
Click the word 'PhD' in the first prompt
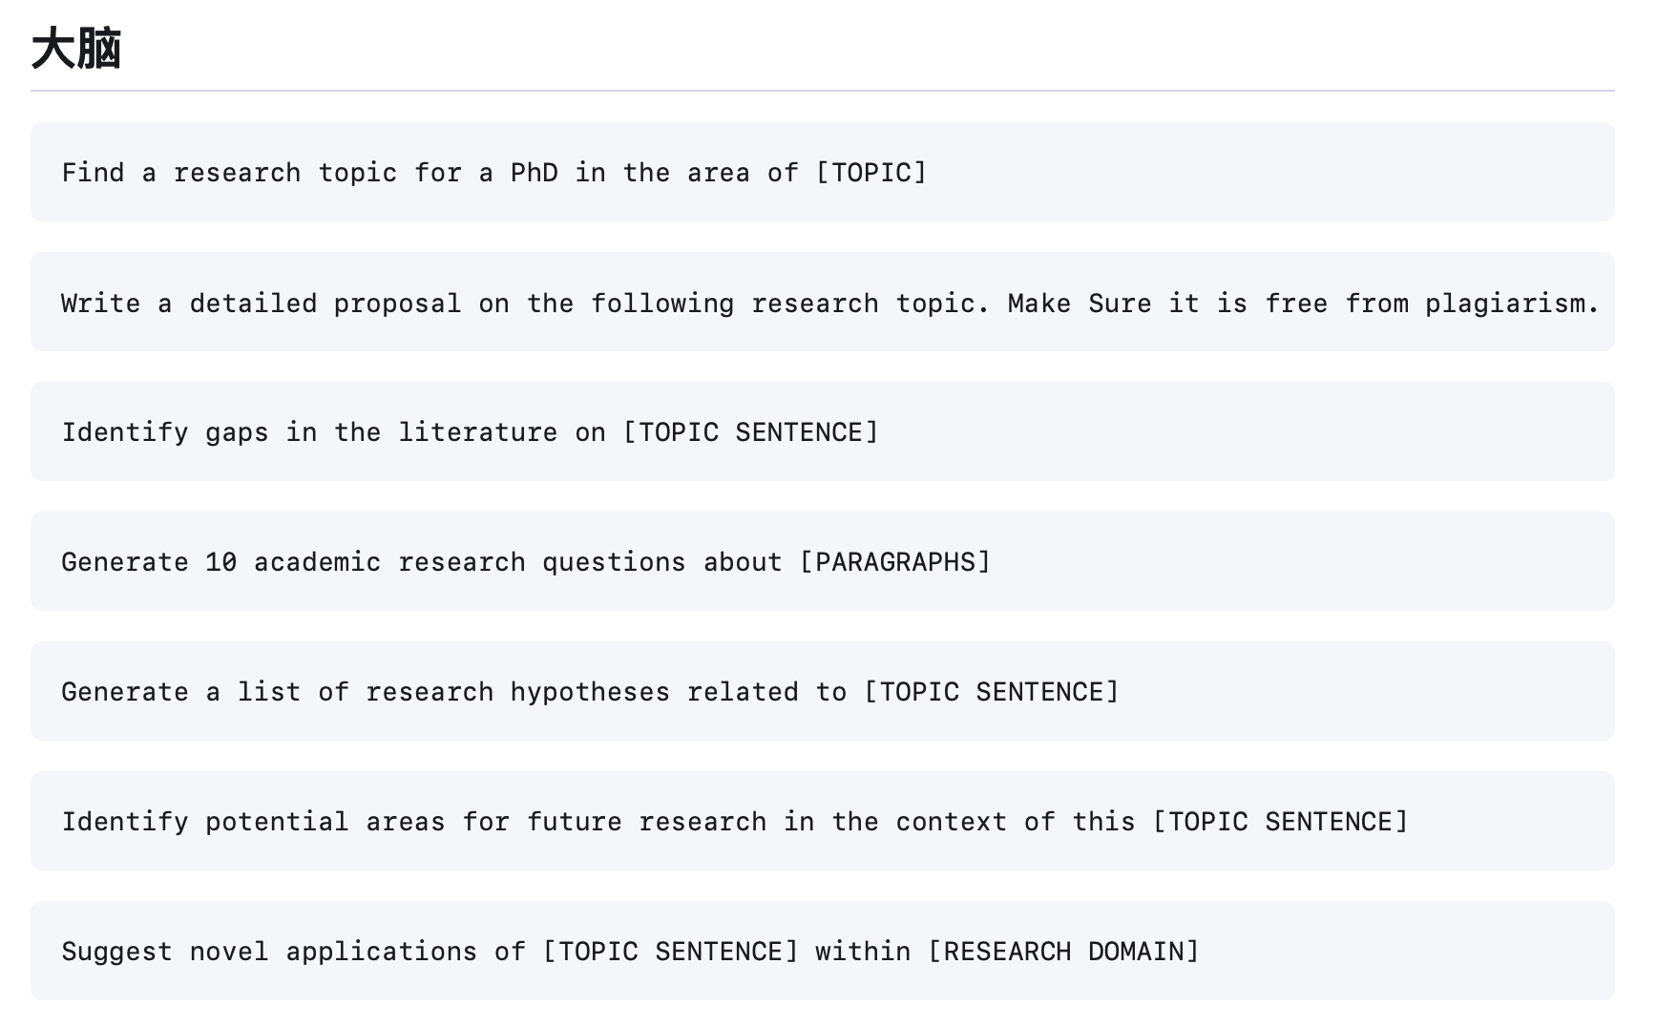click(534, 173)
